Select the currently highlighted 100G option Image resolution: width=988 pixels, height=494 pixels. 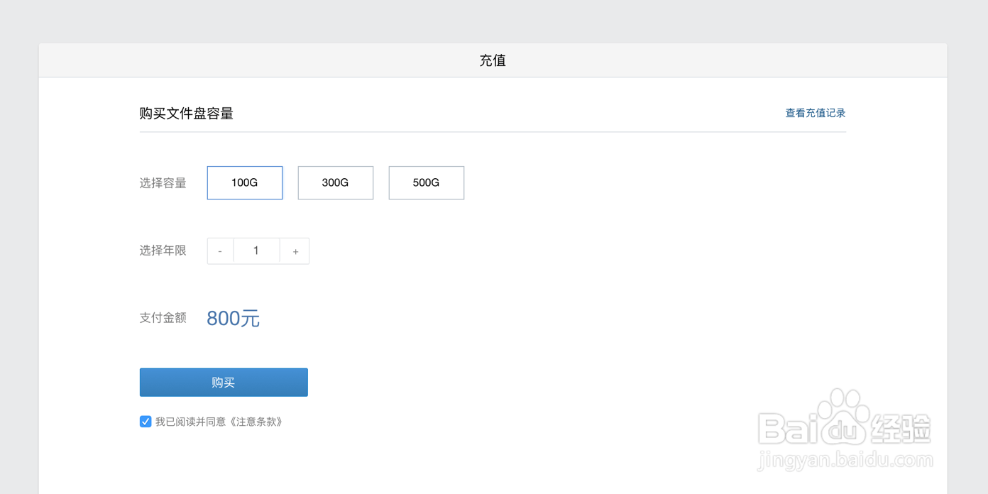(x=244, y=182)
